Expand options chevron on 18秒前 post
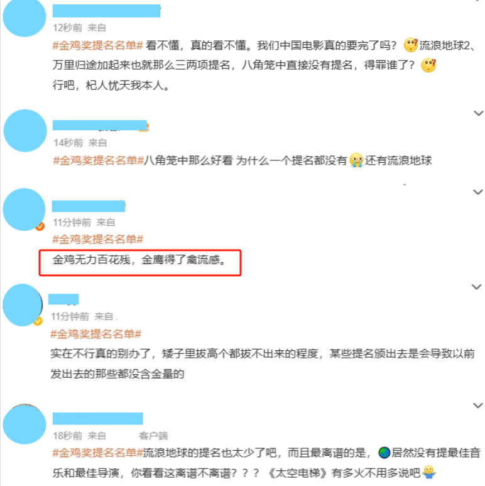This screenshot has height=486, width=485. coord(478,406)
